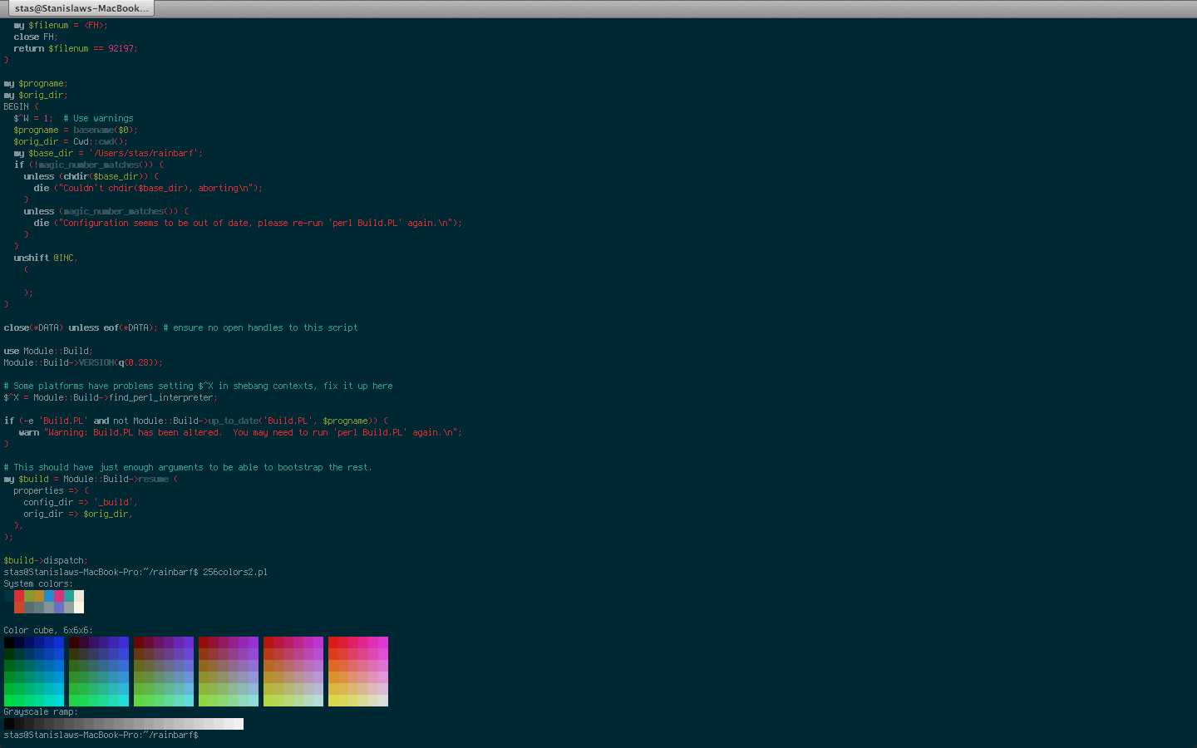This screenshot has height=748, width=1197.
Task: Click '$orig_dir = Cwd::cwd();' line
Action: (x=71, y=142)
